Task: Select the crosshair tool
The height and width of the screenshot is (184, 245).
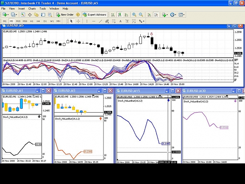Action: (x=78, y=21)
